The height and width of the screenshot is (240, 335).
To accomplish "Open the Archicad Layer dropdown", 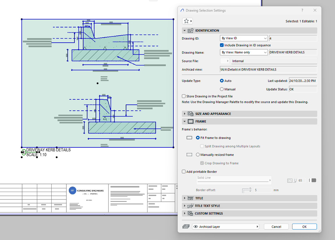I will click(225, 227).
